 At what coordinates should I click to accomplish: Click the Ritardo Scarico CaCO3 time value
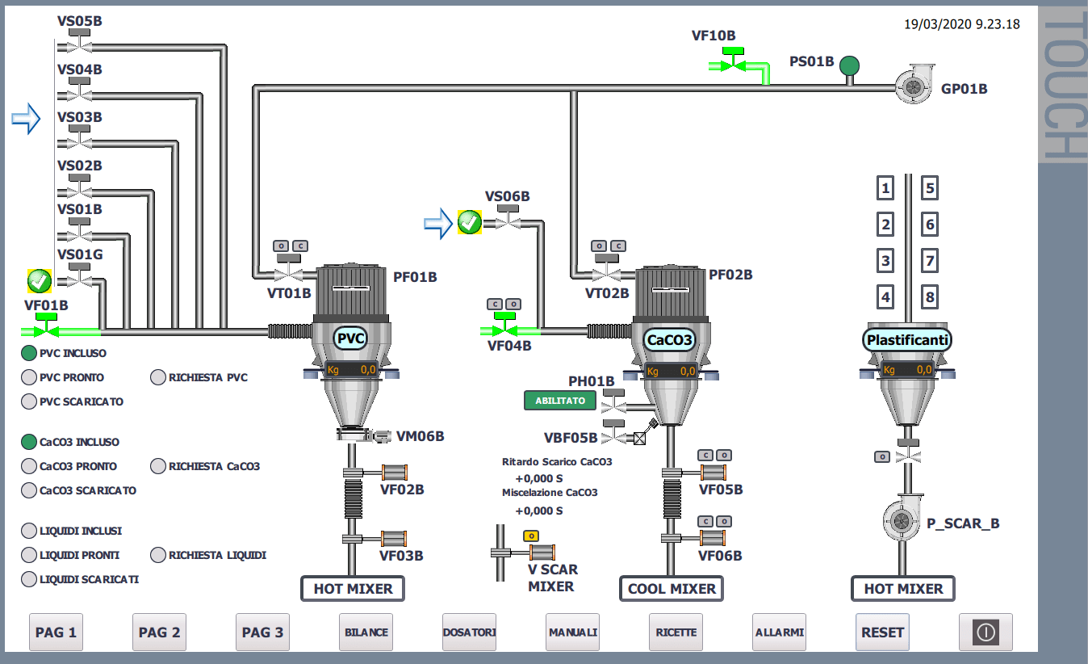(x=539, y=478)
